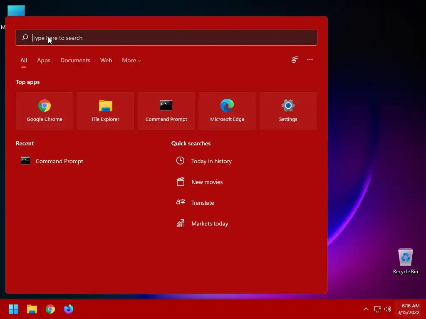
Task: Open Firefox from the taskbar
Action: coord(69,309)
